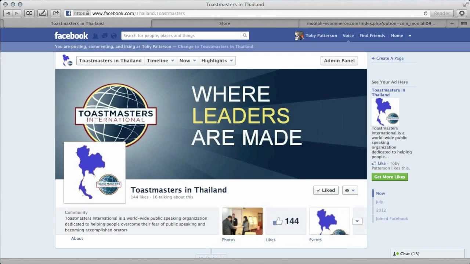
Task: Click the Likes label
Action: coord(271,240)
